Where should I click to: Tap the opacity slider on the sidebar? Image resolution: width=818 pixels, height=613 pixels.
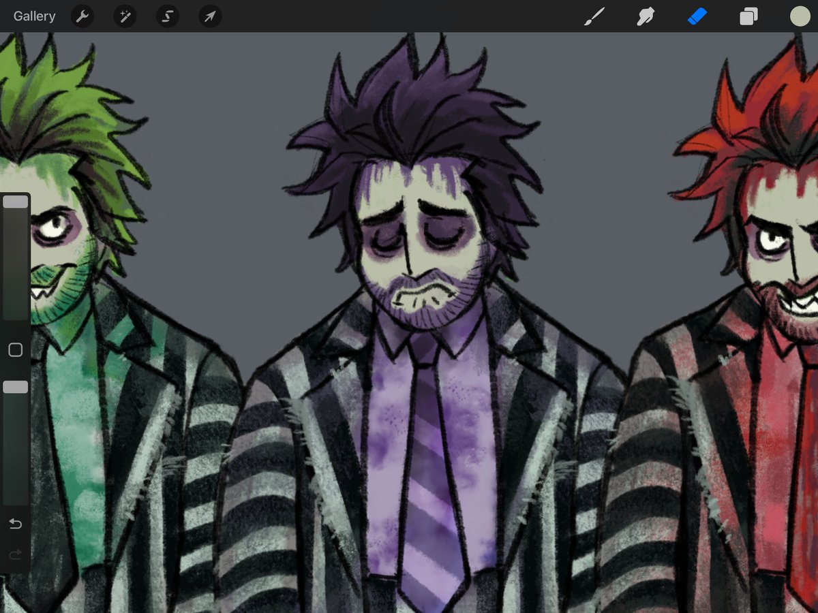point(15,387)
